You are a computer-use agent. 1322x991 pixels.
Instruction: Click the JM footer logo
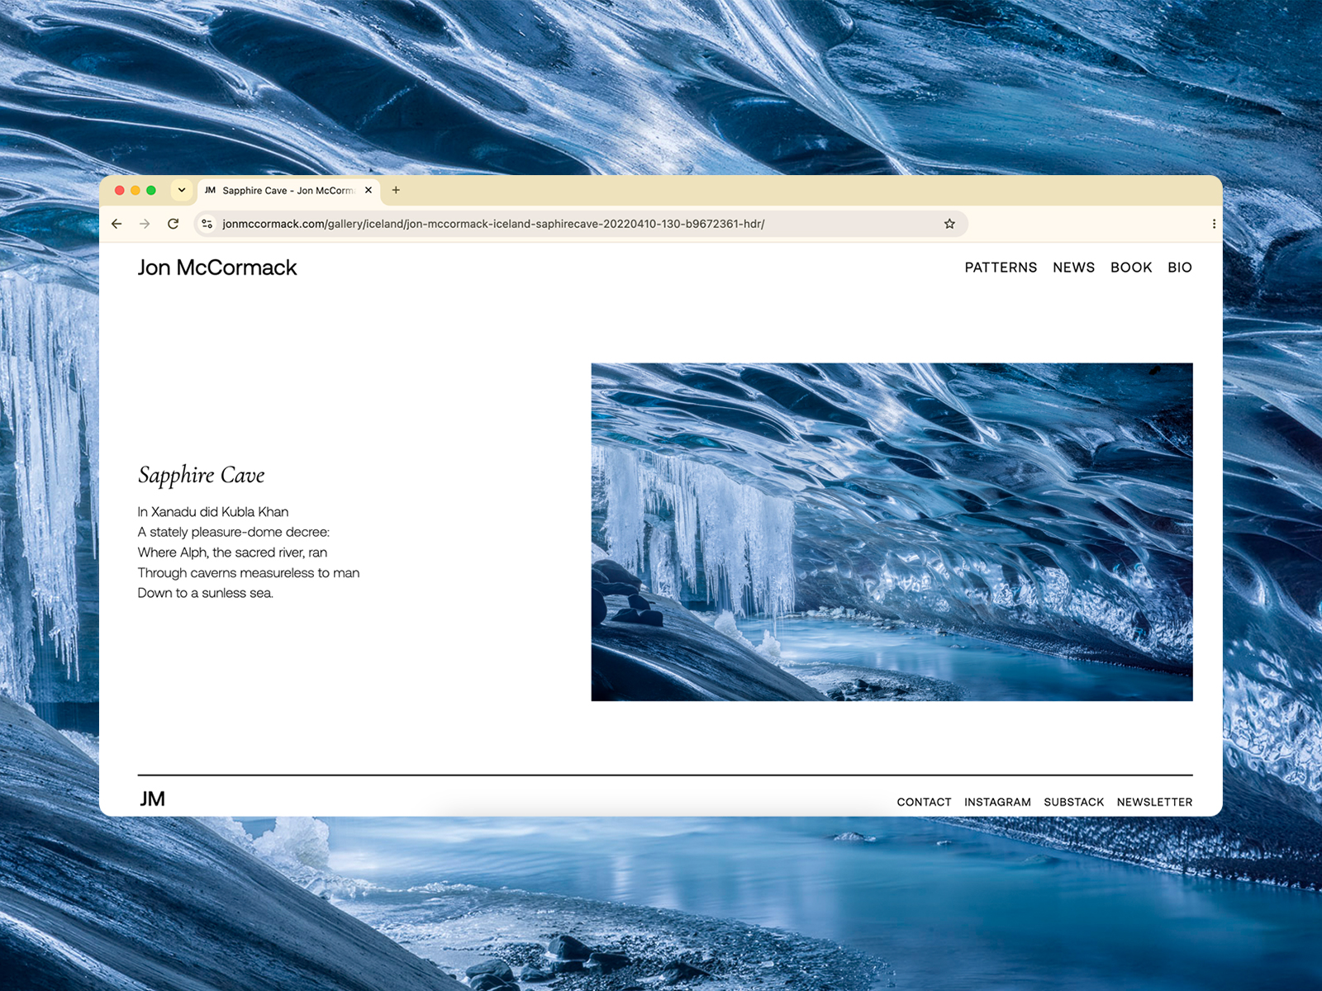(152, 799)
